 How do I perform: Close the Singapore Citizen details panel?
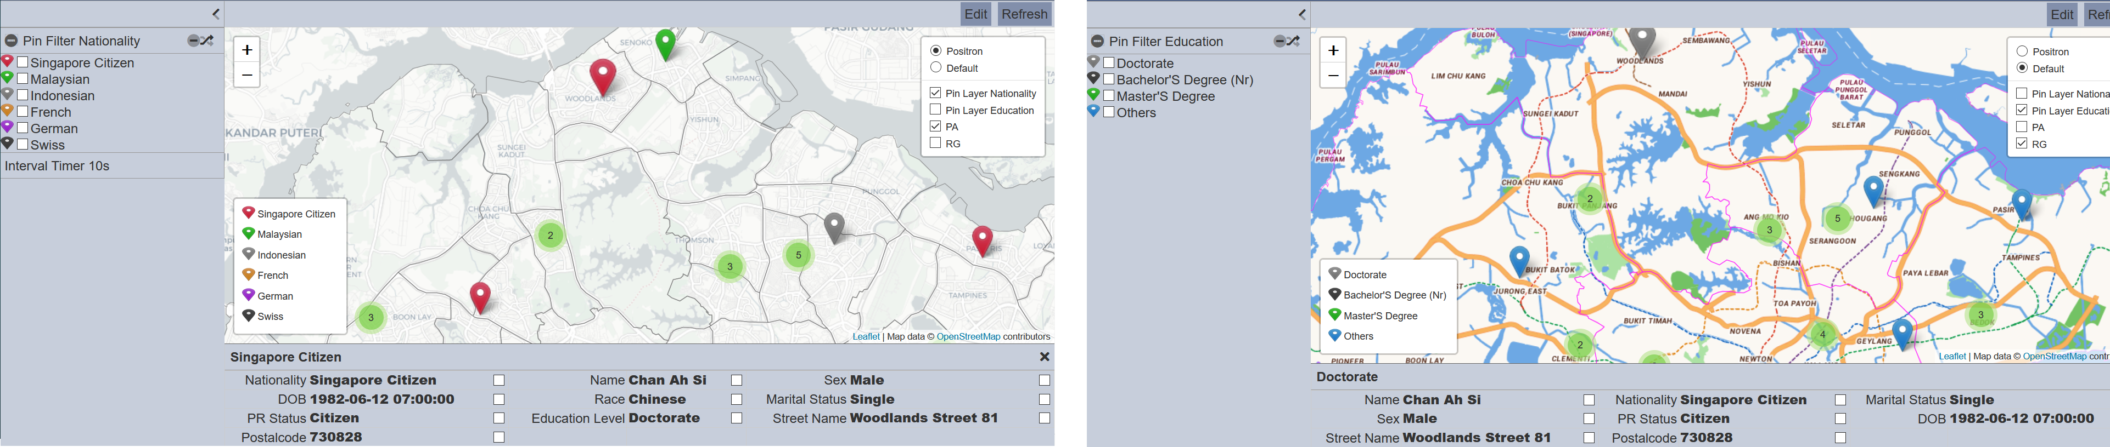pos(1045,357)
